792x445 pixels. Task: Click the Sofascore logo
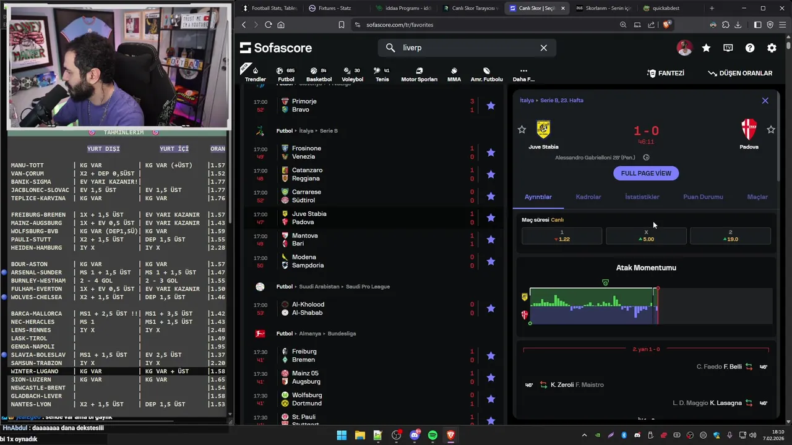tap(276, 48)
